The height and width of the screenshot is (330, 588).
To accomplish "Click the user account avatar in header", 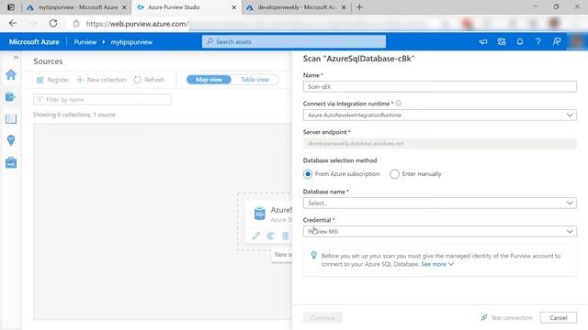I will click(578, 42).
